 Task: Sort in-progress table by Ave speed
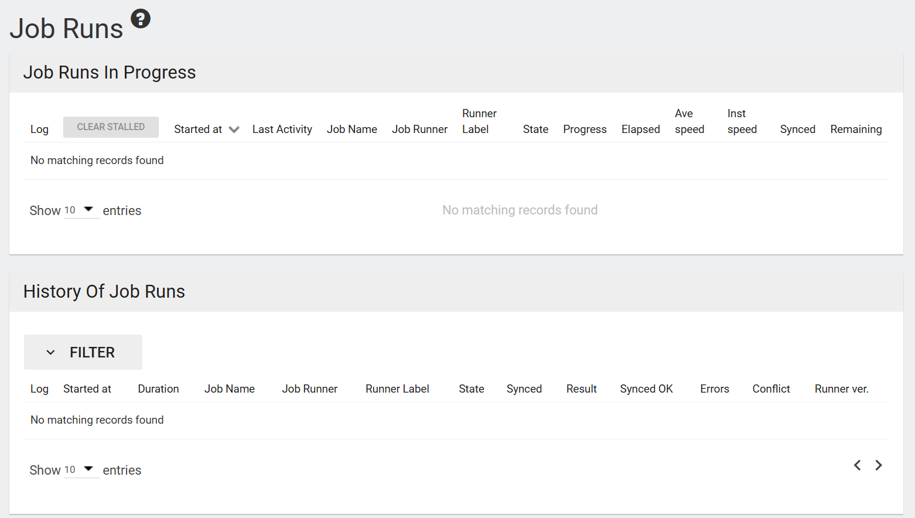[689, 122]
